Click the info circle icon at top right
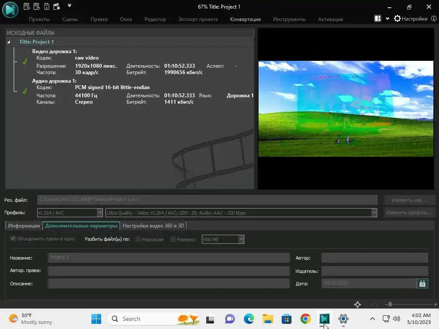The height and width of the screenshot is (329, 439). 434,19
